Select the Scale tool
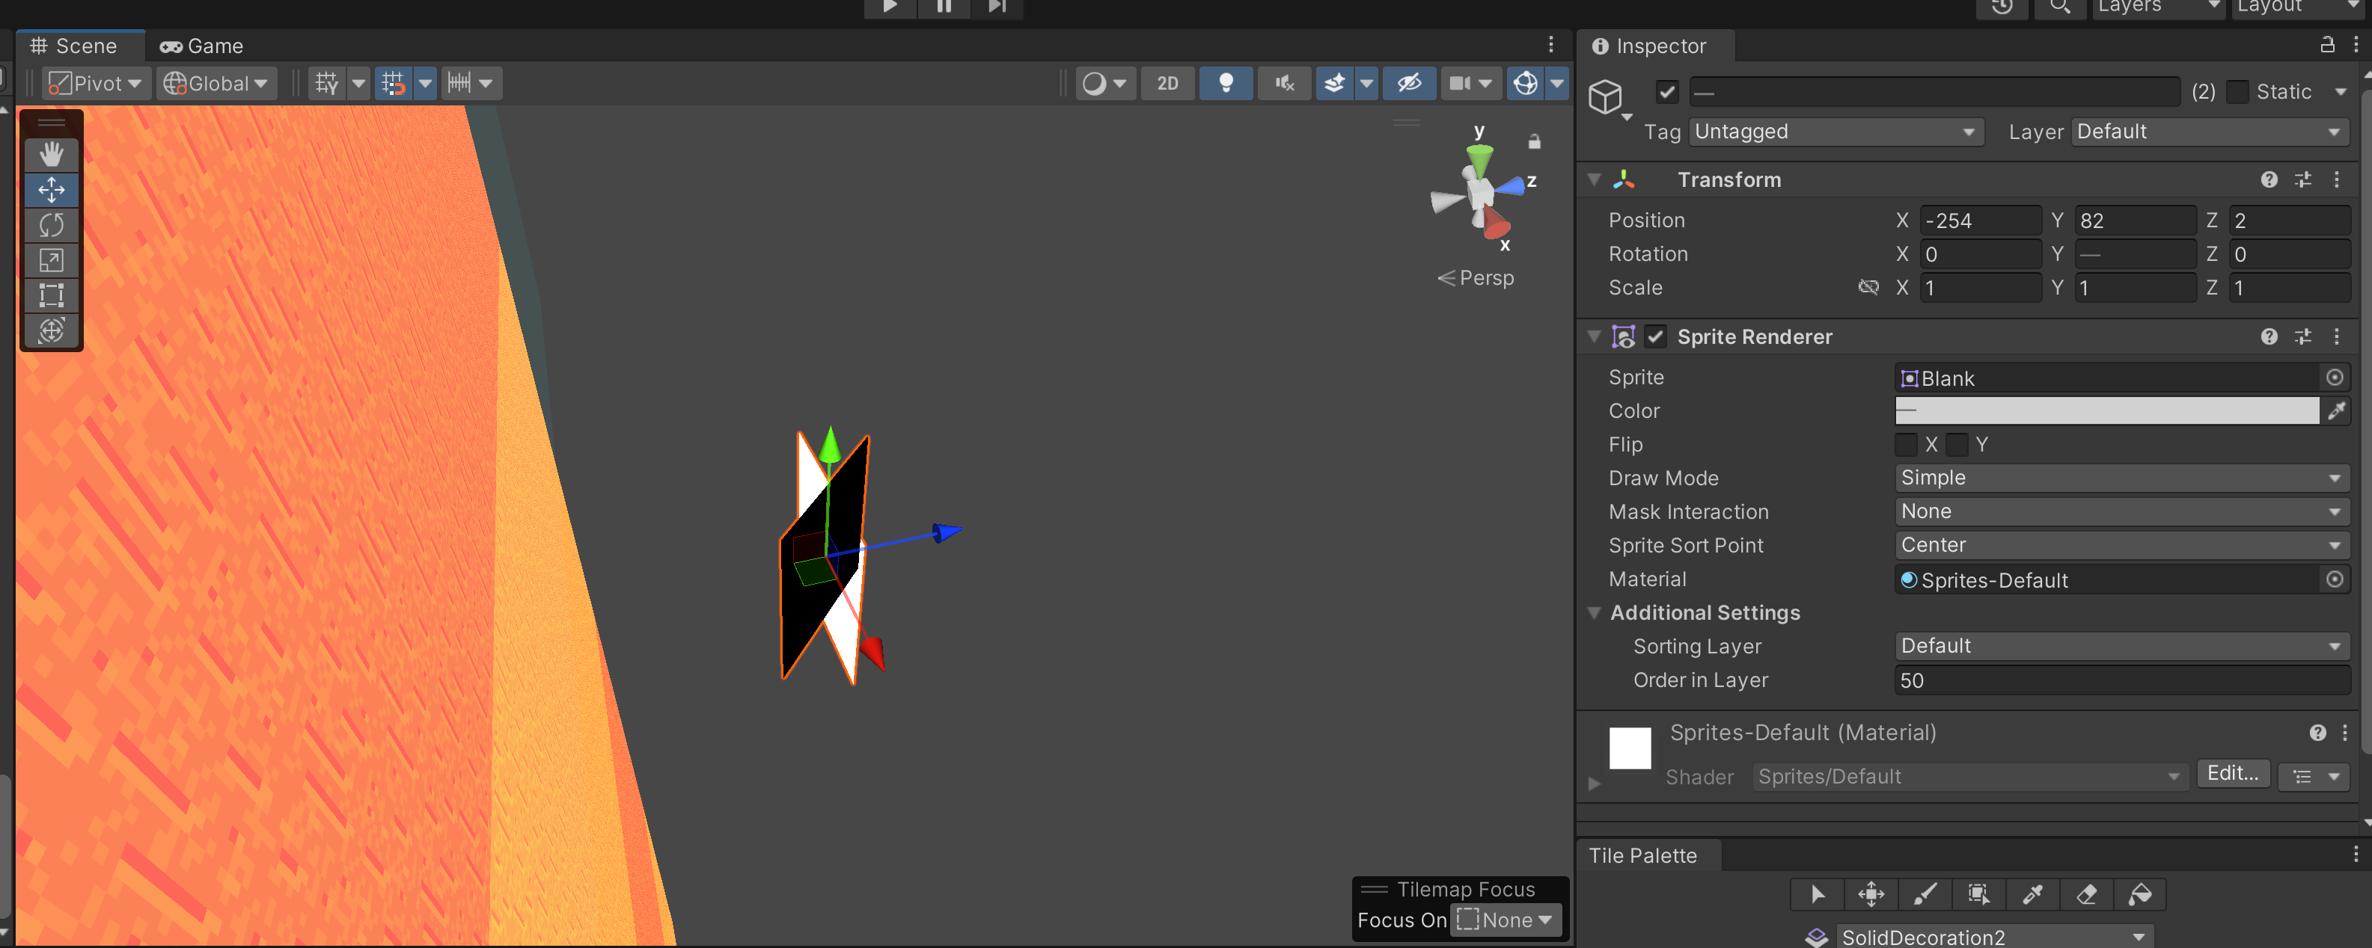The image size is (2372, 948). (x=52, y=260)
